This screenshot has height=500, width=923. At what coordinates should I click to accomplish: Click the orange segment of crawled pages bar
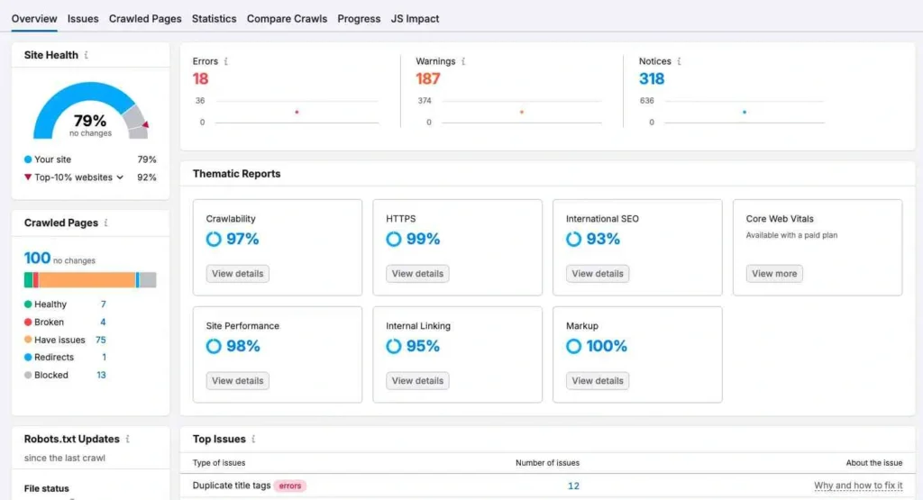pos(87,280)
